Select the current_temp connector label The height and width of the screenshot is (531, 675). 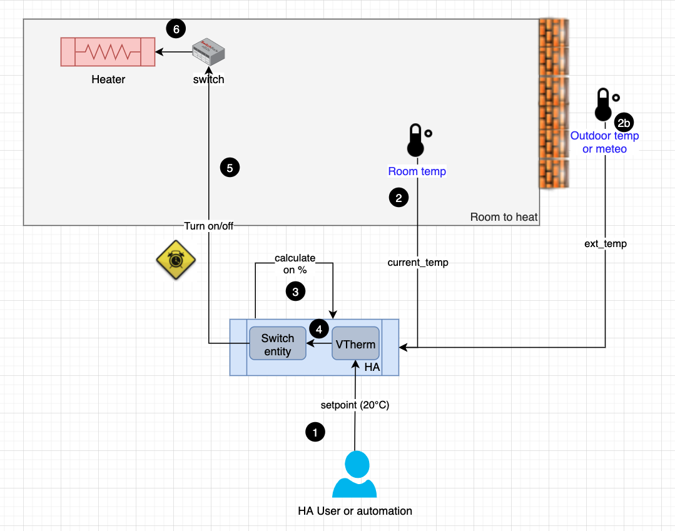(x=417, y=262)
